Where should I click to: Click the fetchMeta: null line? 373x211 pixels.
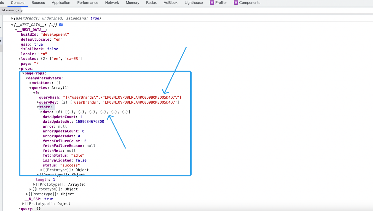click(59, 151)
